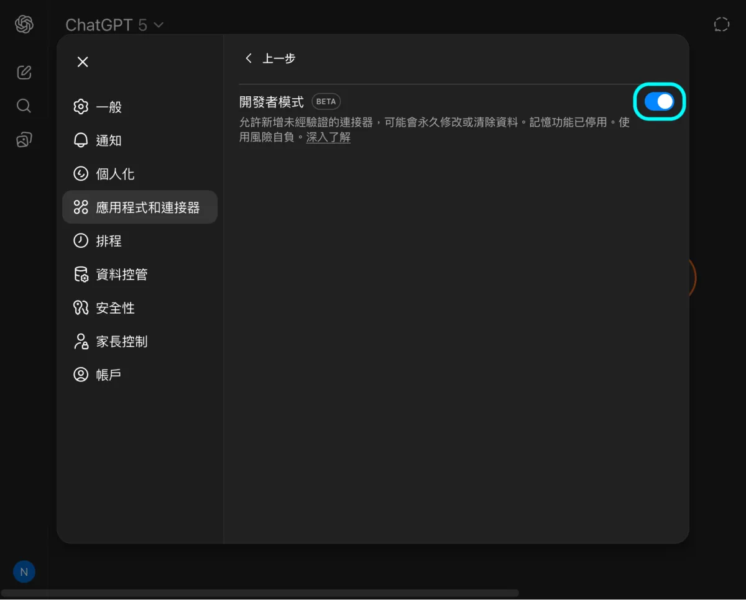746x600 pixels.
Task: Click the bell icon beside 通知
Action: click(81, 140)
